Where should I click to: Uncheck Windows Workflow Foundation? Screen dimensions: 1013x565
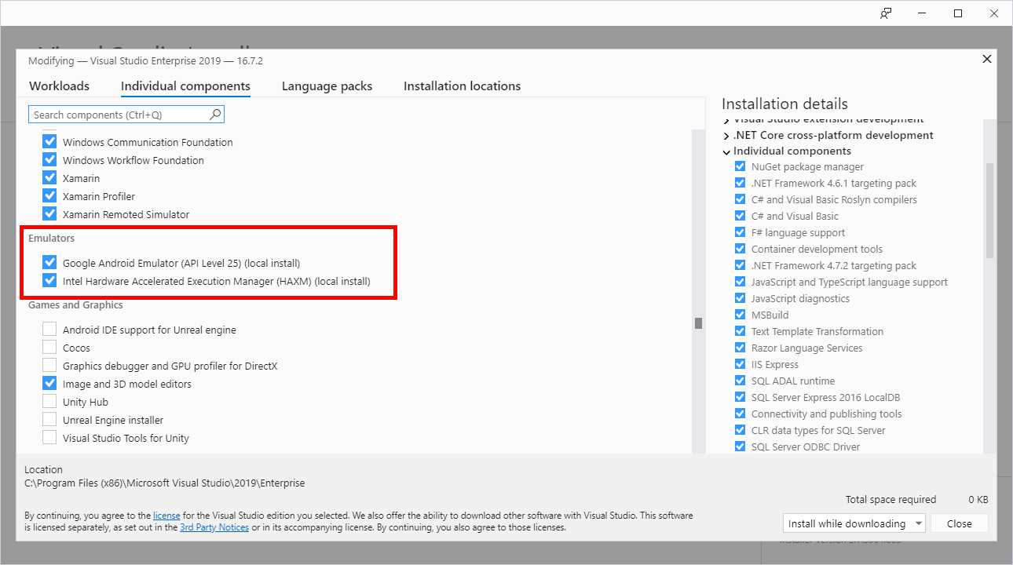click(x=49, y=159)
